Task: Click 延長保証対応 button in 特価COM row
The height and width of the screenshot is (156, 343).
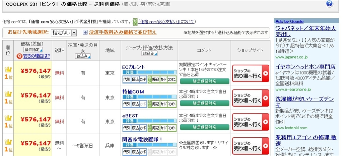Action: tap(205, 103)
